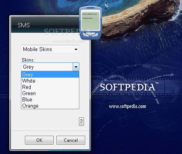Click the Skins: label
Image resolution: width=182 pixels, height=154 pixels.
click(28, 60)
